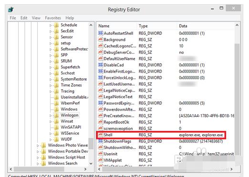Click the Background string value icon
The width and height of the screenshot is (249, 177).
pos(101,39)
